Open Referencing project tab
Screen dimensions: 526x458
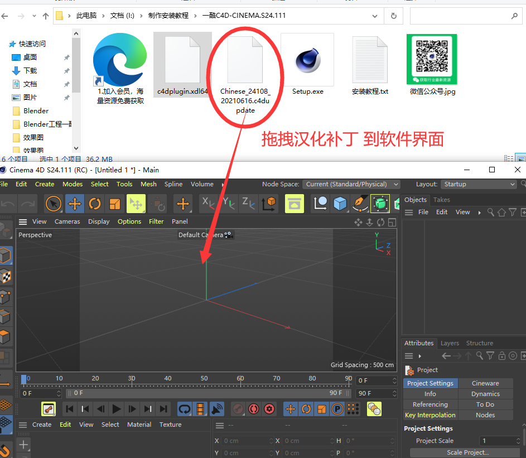pyautogui.click(x=430, y=404)
